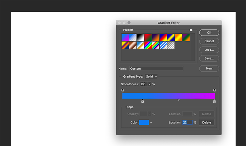Choose the rainbow spectrum gradient preset
The image size is (246, 146).
point(148,45)
